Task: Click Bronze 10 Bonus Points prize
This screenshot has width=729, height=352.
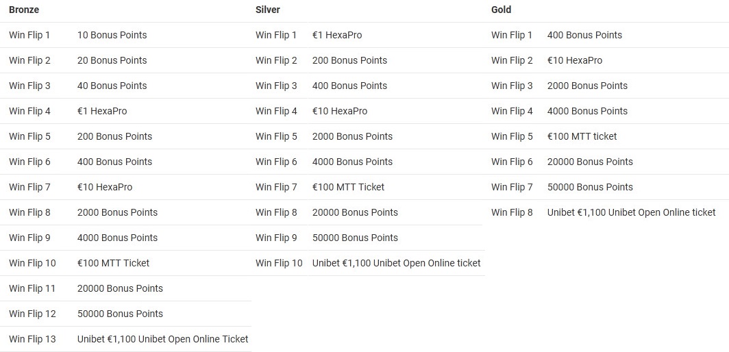Action: tap(112, 35)
